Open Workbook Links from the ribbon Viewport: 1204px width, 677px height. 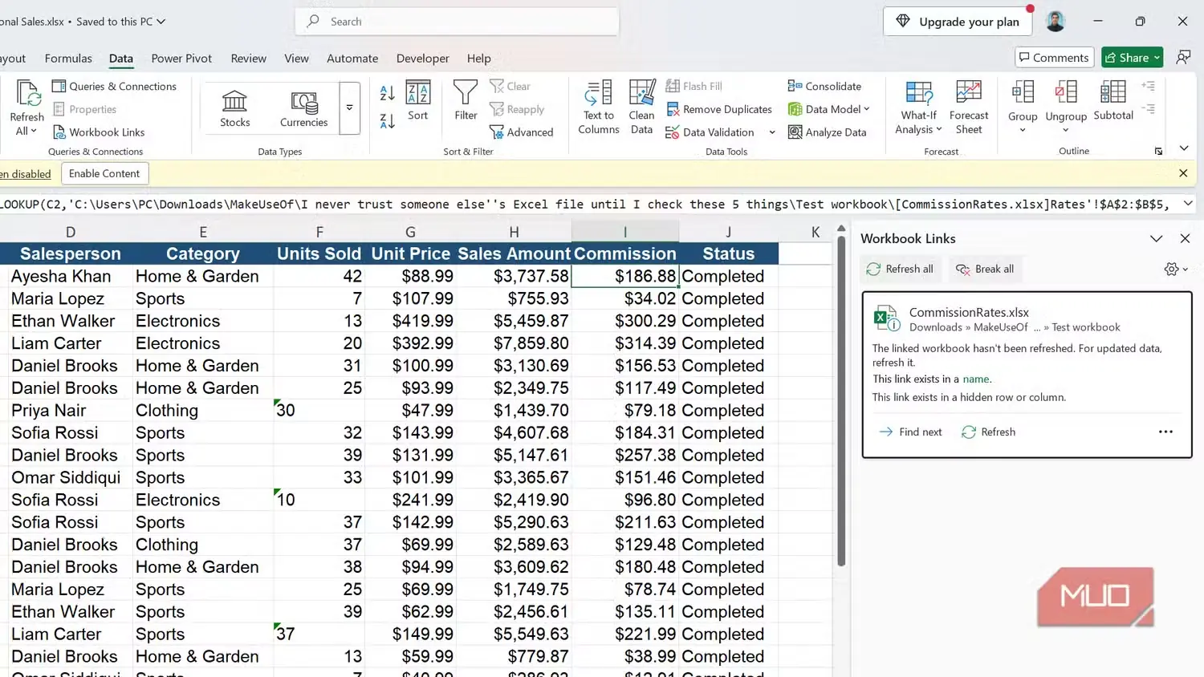point(99,132)
